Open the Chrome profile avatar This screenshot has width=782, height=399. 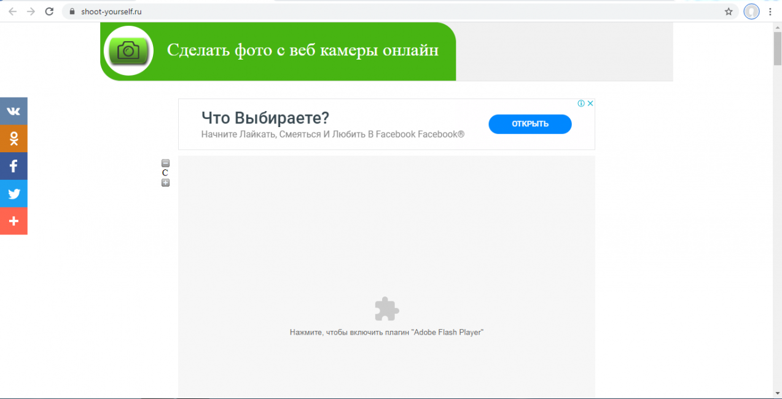[x=751, y=11]
